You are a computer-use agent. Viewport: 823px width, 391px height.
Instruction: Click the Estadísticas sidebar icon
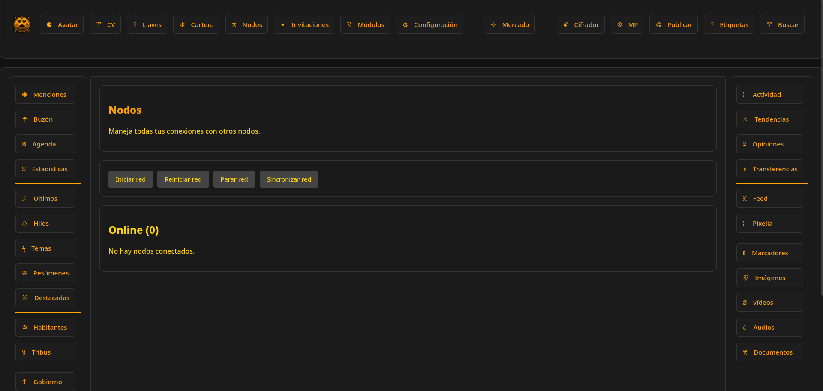click(24, 169)
